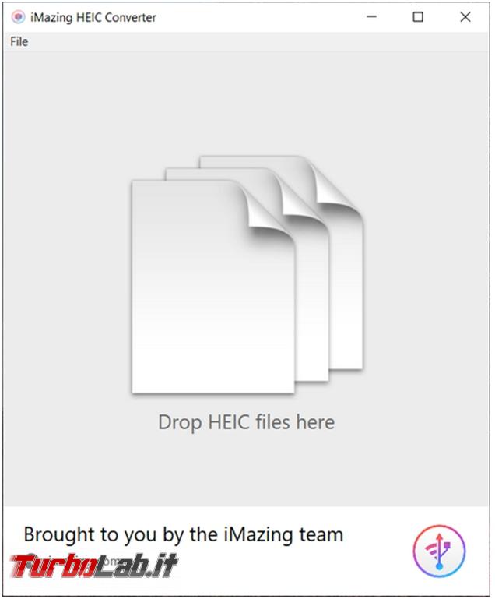This screenshot has width=495, height=599.
Task: Click empty menu bar area beside File
Action: click(x=259, y=41)
